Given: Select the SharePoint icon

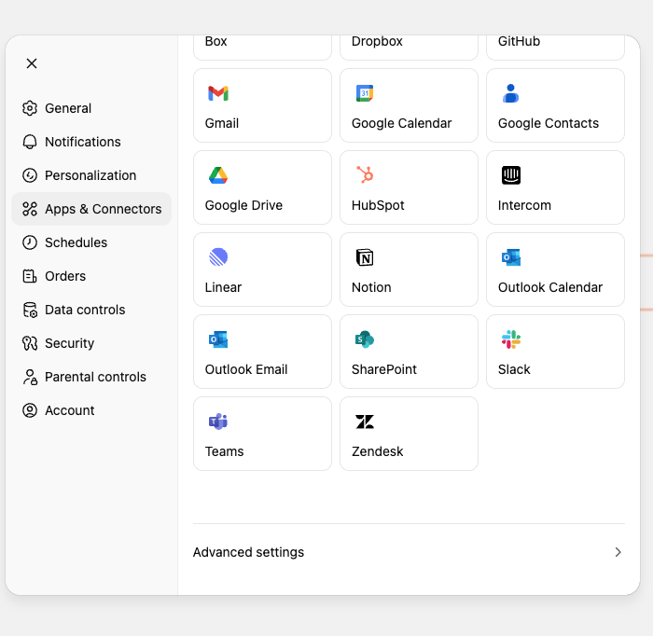Looking at the screenshot, I should point(365,339).
